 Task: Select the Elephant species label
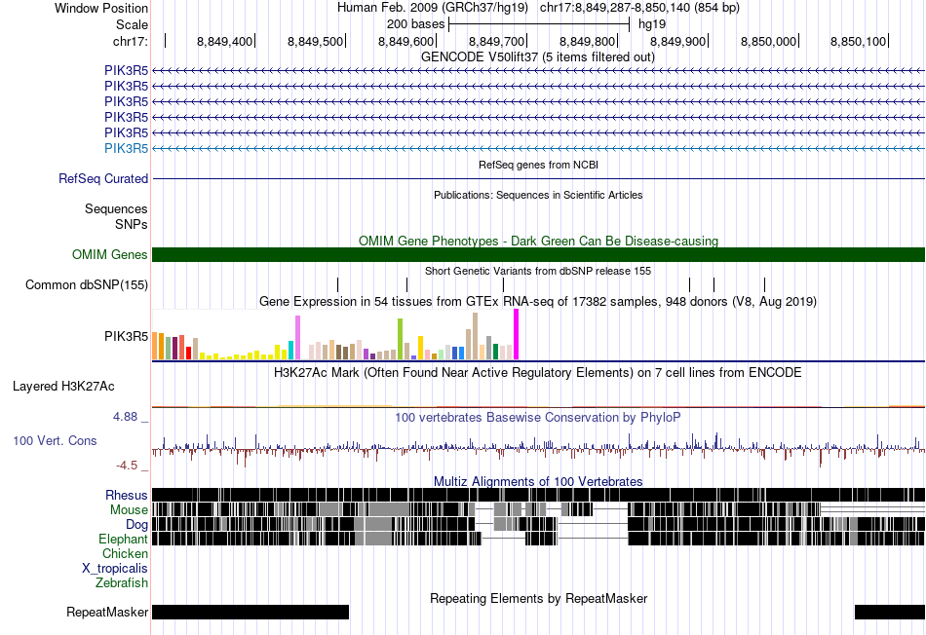click(123, 540)
